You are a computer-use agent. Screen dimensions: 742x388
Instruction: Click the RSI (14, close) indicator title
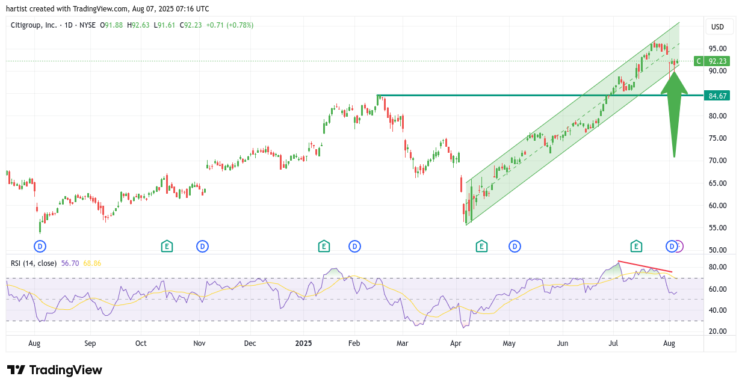[x=34, y=263]
